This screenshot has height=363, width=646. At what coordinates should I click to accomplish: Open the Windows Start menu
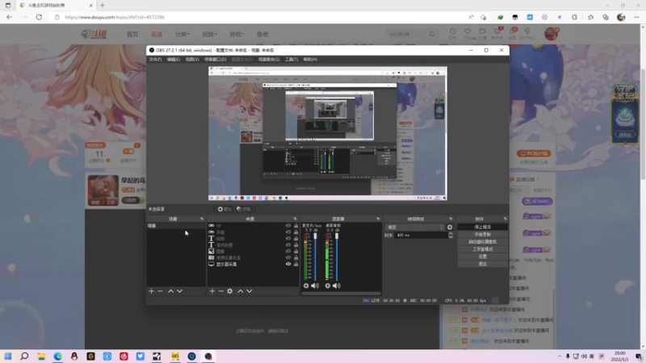point(8,357)
